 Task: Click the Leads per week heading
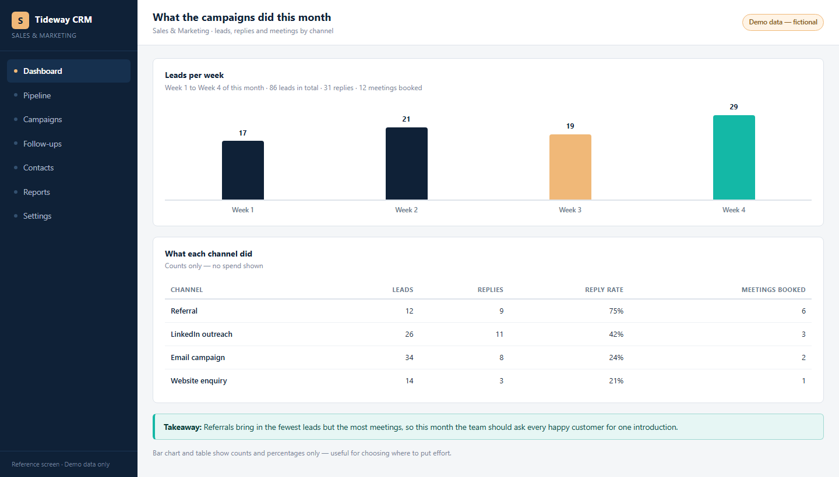click(195, 75)
